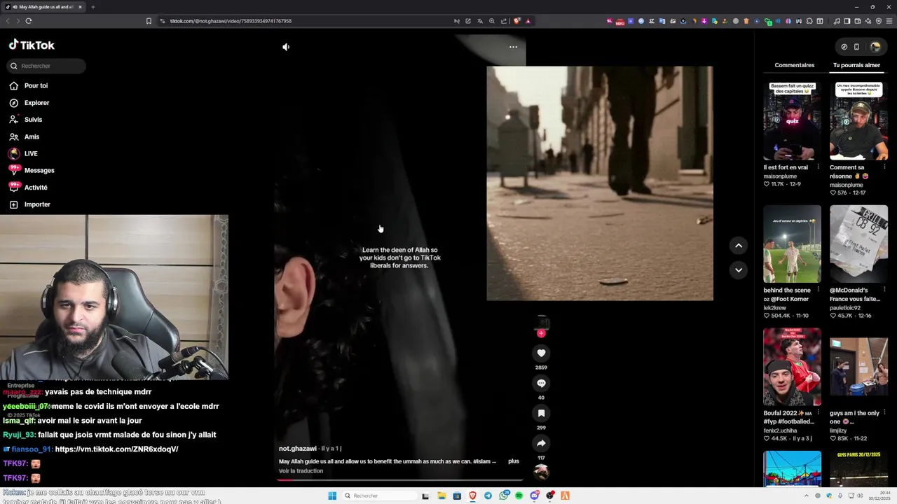This screenshot has width=897, height=504.
Task: Click the Windows taskbar search box
Action: pos(378,496)
